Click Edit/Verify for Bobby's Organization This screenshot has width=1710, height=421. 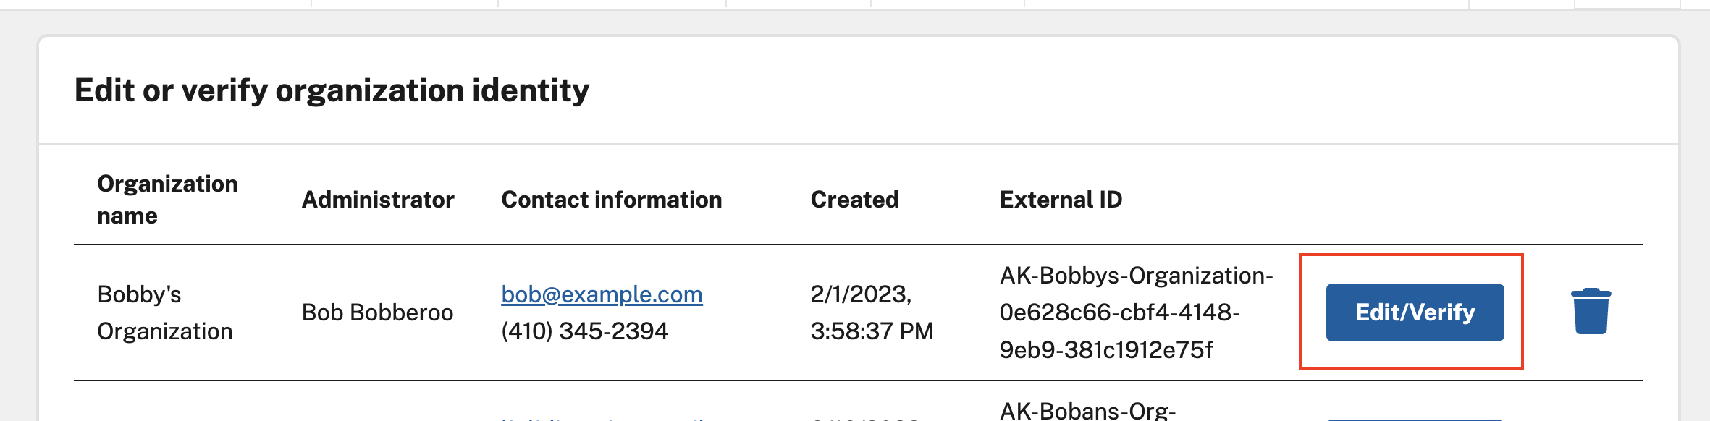1415,312
